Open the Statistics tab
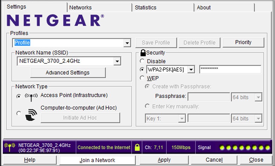The image size is (275, 166). [x=163, y=7]
